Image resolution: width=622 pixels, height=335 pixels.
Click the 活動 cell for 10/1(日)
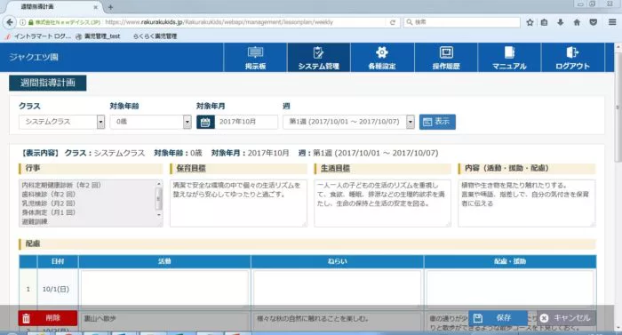click(164, 289)
